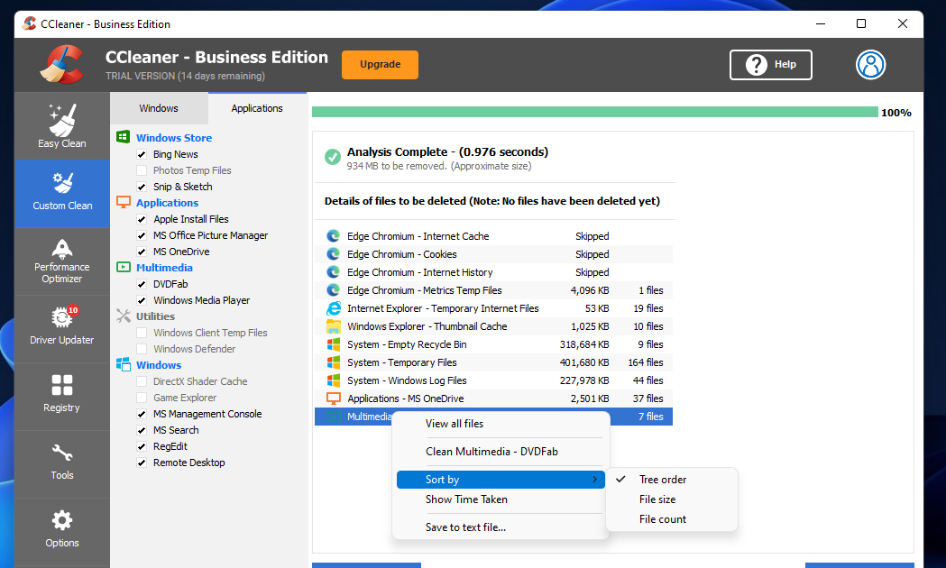
Task: Click the Edge icon beside Internet Cache
Action: (333, 235)
